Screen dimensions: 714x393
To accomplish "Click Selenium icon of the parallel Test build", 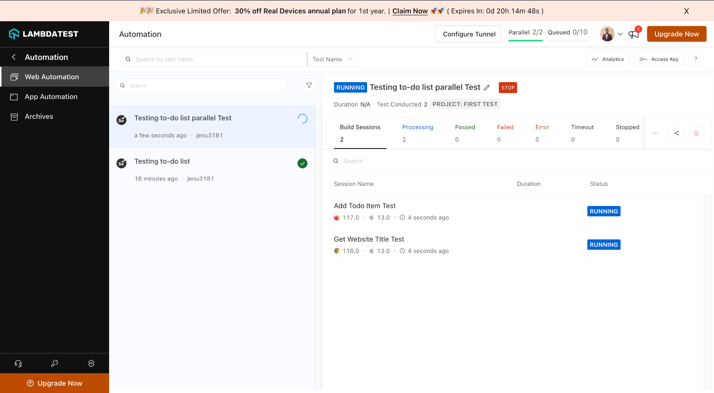I will 121,120.
